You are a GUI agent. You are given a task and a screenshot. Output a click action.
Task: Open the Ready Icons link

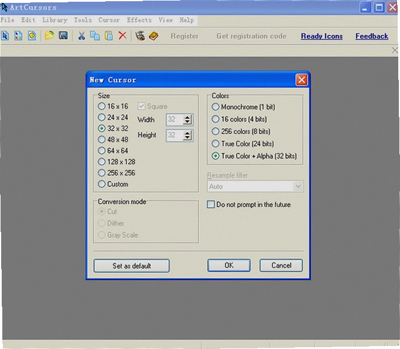[x=322, y=36]
